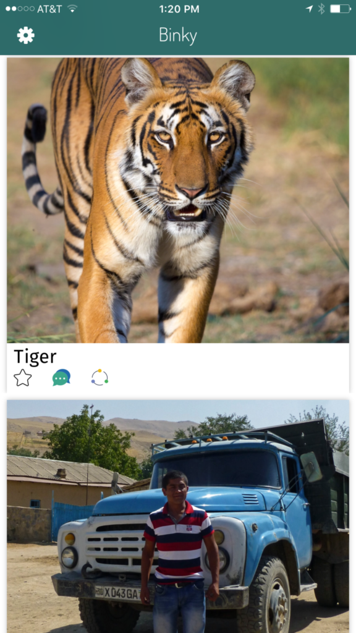This screenshot has width=356, height=633.
Task: Star the Tiger post
Action: (23, 378)
